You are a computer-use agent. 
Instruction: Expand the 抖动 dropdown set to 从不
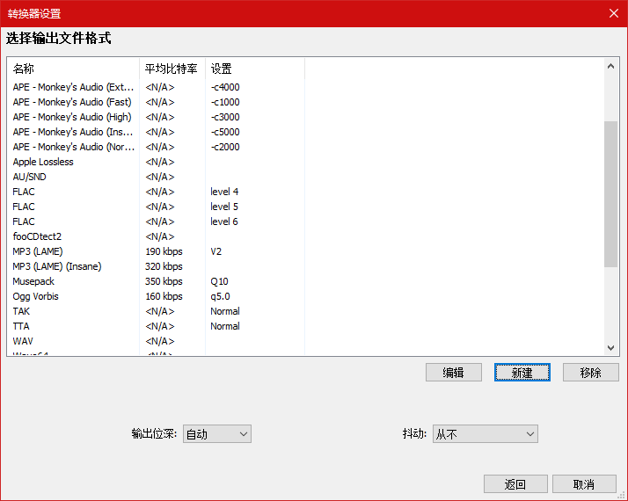(x=485, y=434)
